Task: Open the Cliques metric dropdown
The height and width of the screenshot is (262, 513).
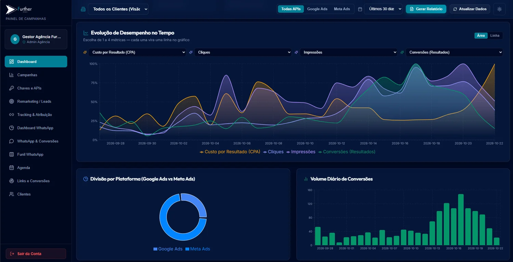Action: (243, 52)
